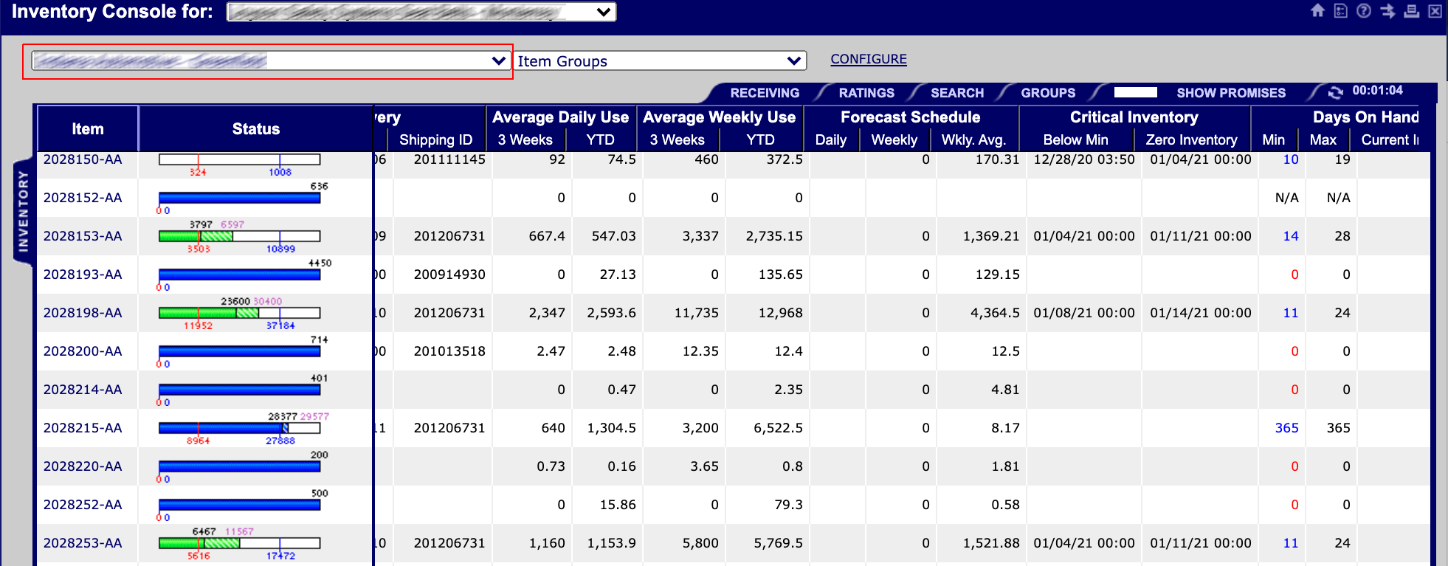Viewport: 1448px width, 566px height.
Task: Select the SHOW PROMISES tab
Action: coord(1231,93)
